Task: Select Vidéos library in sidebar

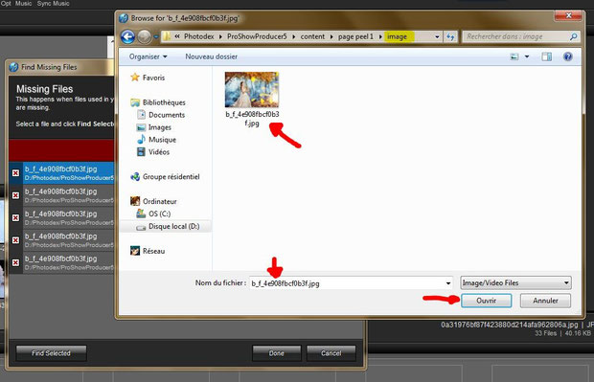Action: click(x=153, y=152)
